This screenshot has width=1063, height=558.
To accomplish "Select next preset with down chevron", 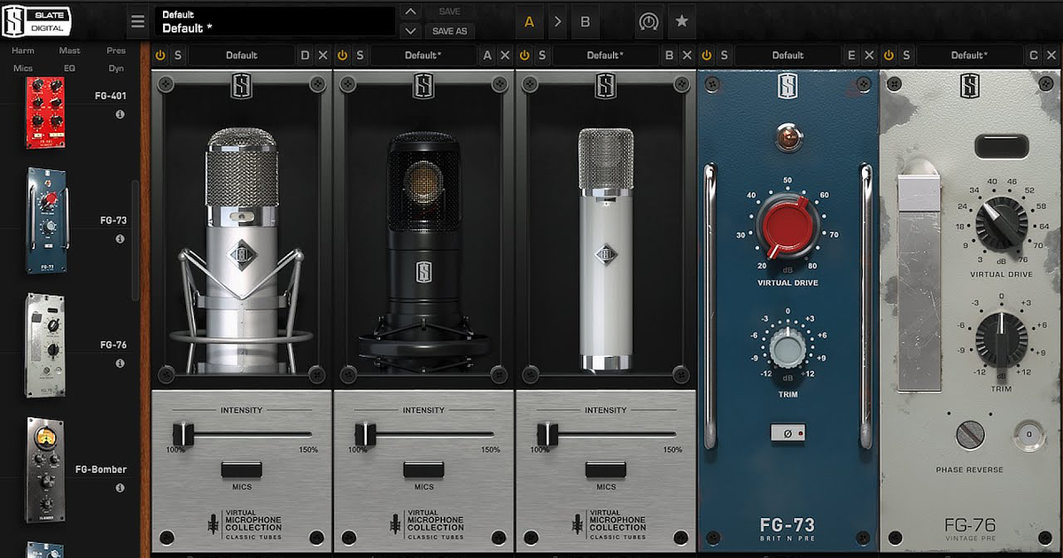I will pyautogui.click(x=409, y=31).
